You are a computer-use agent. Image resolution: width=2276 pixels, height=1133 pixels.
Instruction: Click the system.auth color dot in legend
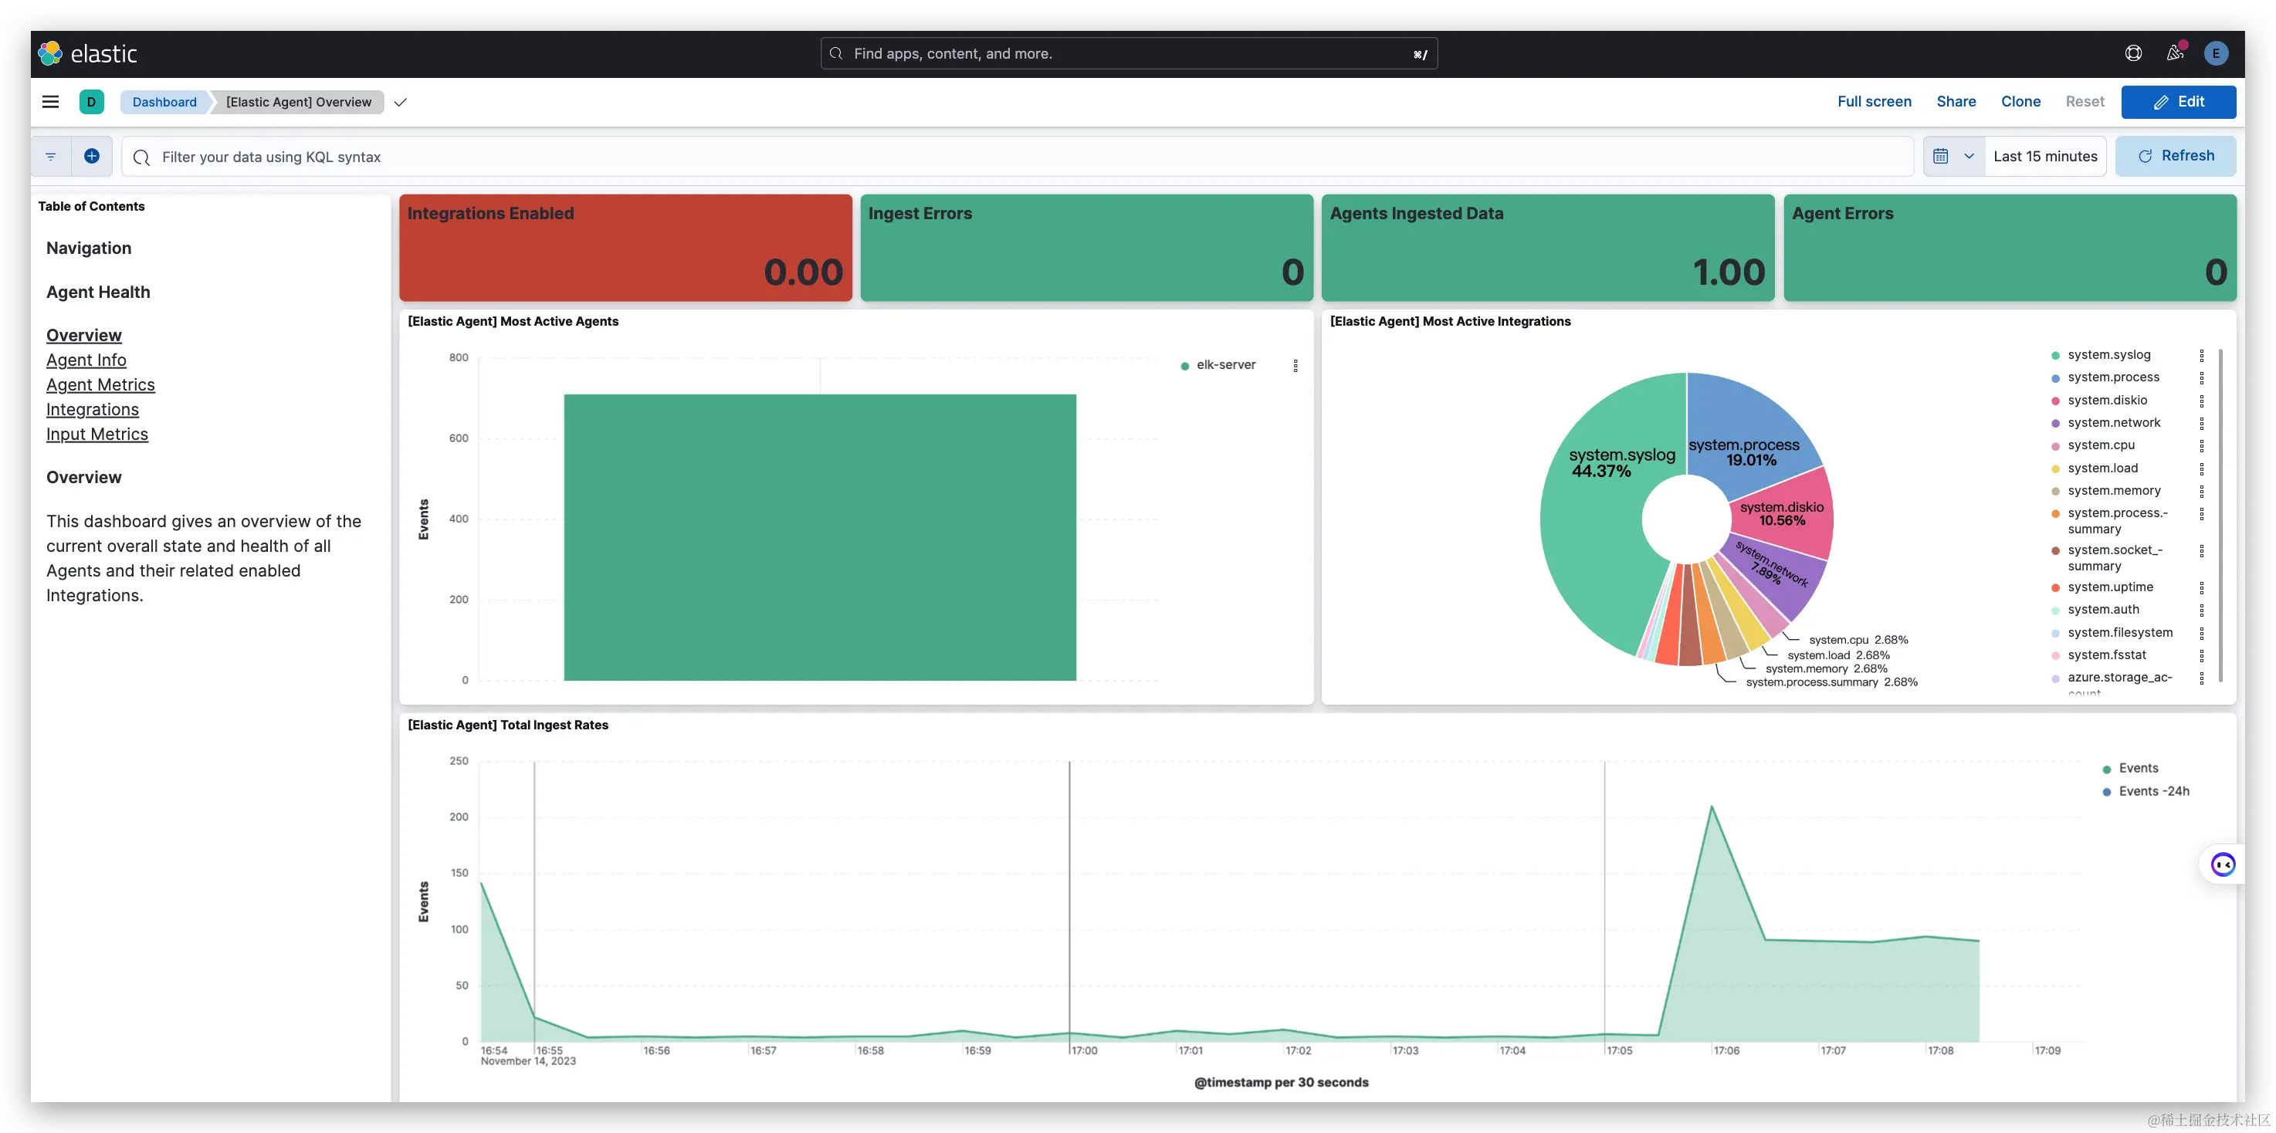tap(2055, 610)
